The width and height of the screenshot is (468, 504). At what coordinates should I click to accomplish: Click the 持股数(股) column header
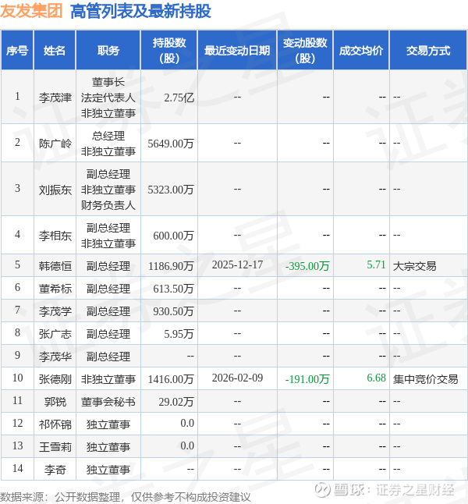point(169,51)
